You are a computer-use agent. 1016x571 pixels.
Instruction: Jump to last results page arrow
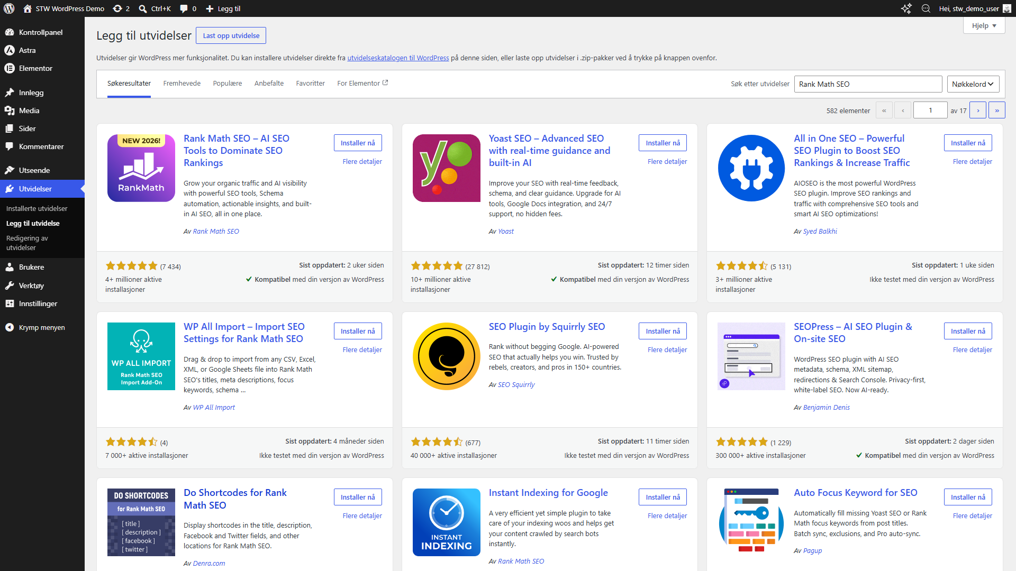point(997,110)
